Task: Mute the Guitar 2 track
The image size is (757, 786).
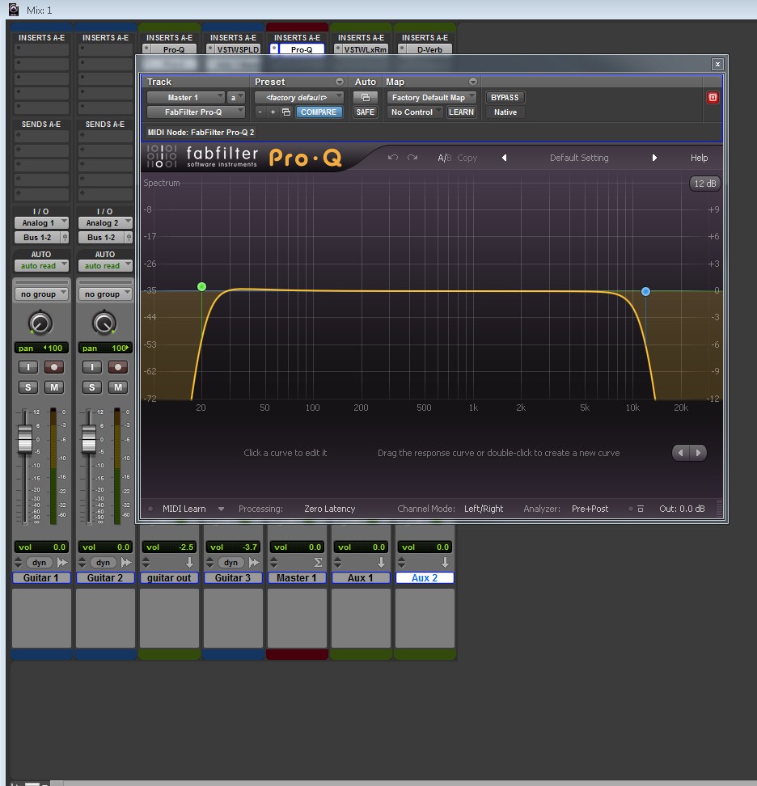Action: pos(118,387)
